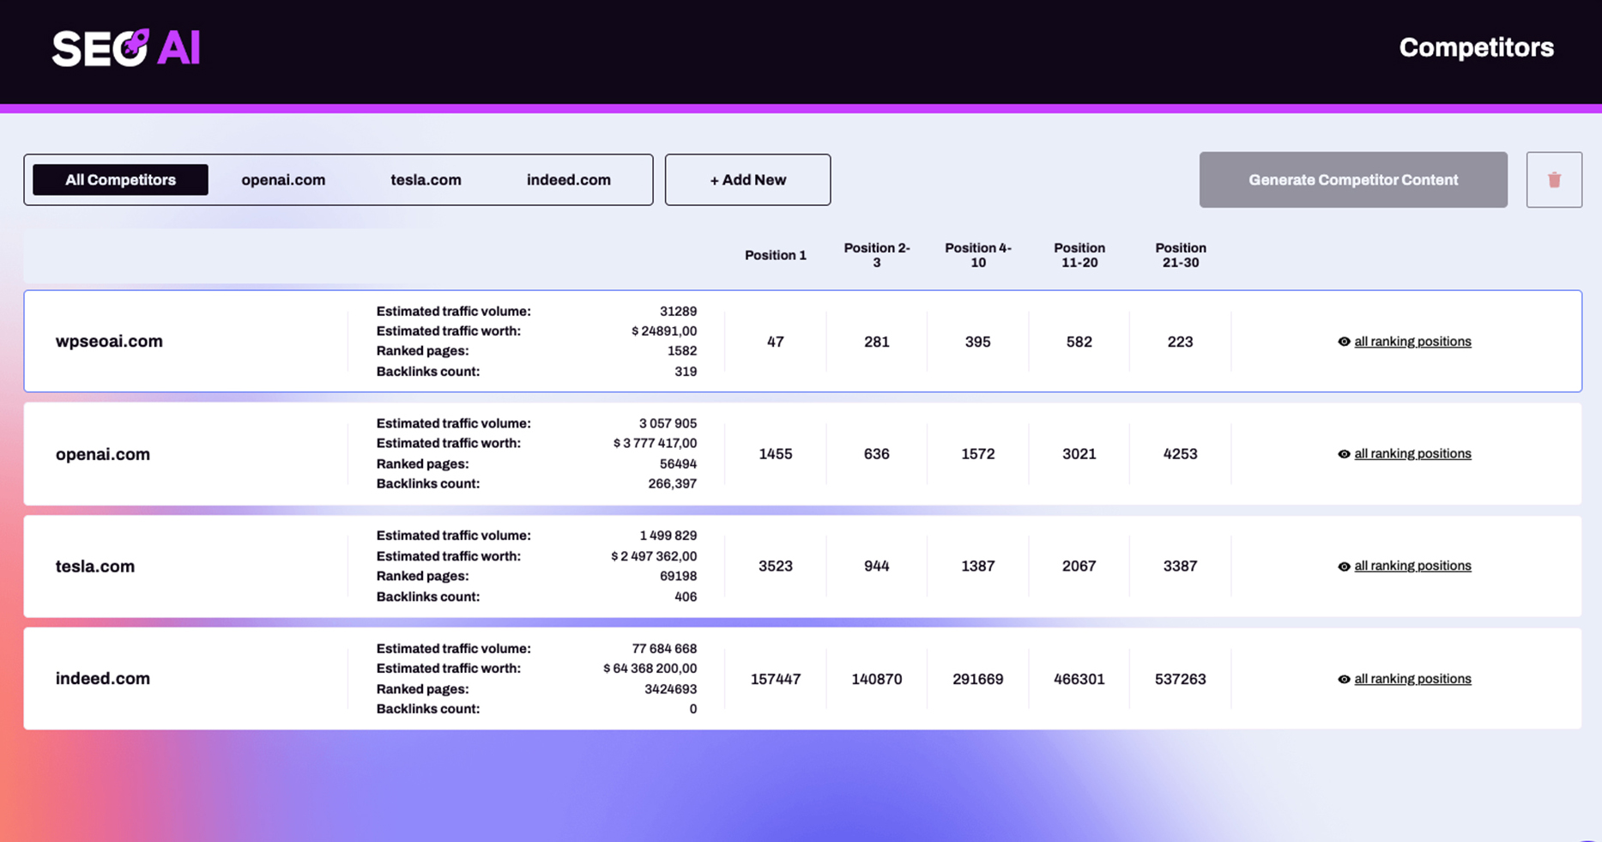1602x842 pixels.
Task: Click tesla.com Position 2-3 value 944
Action: [x=877, y=566]
